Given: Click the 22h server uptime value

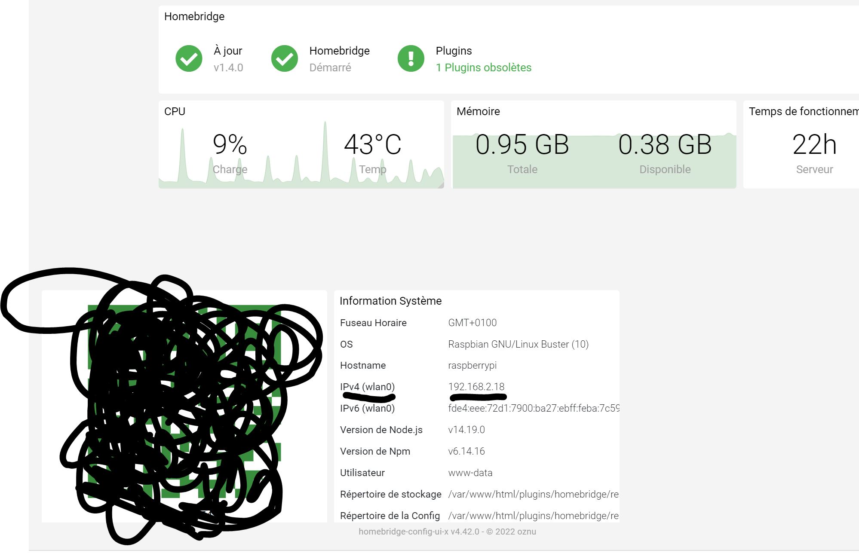Looking at the screenshot, I should click(x=815, y=144).
